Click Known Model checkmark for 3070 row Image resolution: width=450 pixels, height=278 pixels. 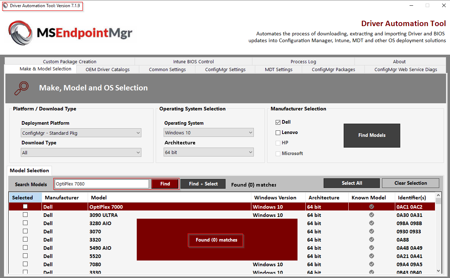tap(372, 231)
